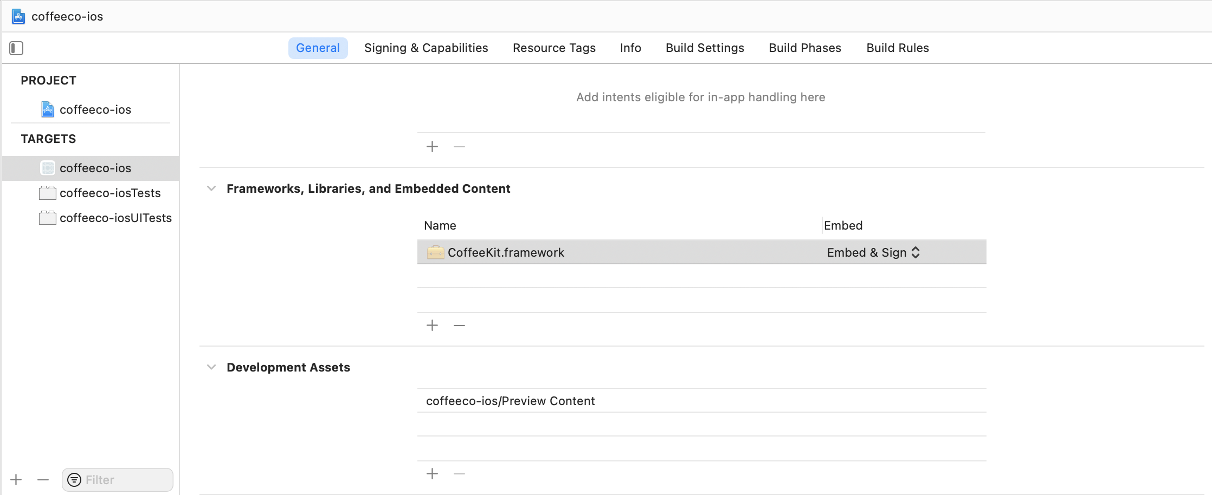Image resolution: width=1212 pixels, height=495 pixels.
Task: Select the coffeeco-ios project item
Action: [x=95, y=110]
